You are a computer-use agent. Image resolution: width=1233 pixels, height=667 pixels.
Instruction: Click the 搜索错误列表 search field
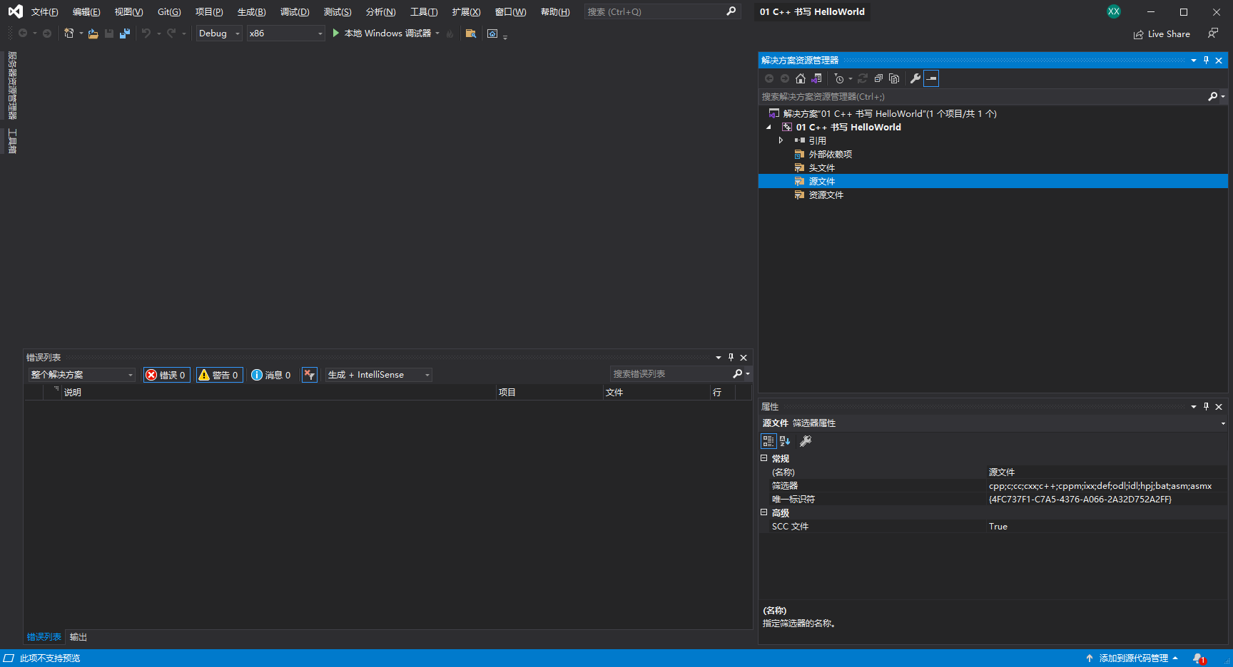pyautogui.click(x=670, y=374)
